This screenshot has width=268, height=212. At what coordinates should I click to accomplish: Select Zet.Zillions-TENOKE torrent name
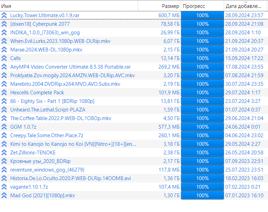[33, 153]
